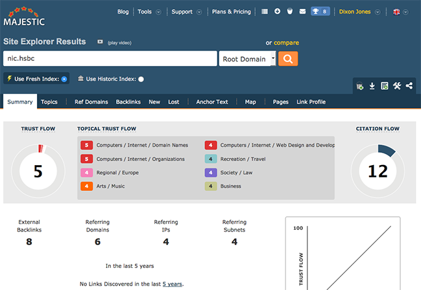Click Referring IPs value 4

coord(166,241)
